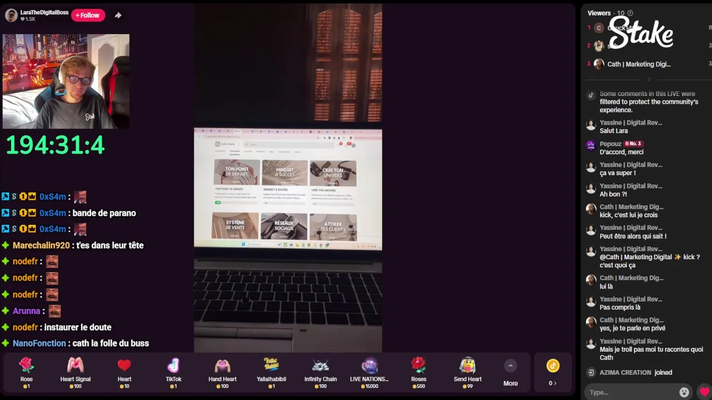Send a Rose gift
712x400 pixels.
pyautogui.click(x=27, y=373)
